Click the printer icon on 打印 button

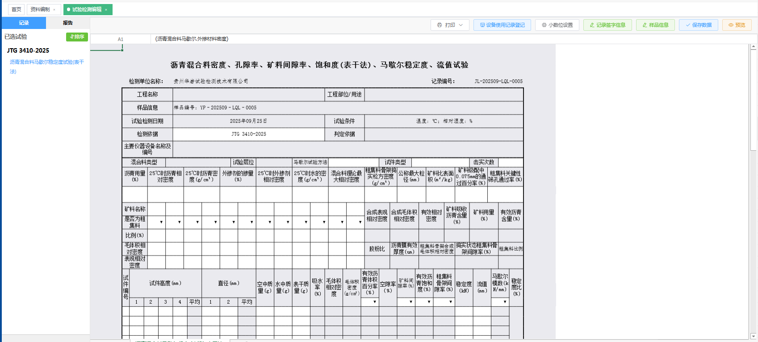click(440, 25)
